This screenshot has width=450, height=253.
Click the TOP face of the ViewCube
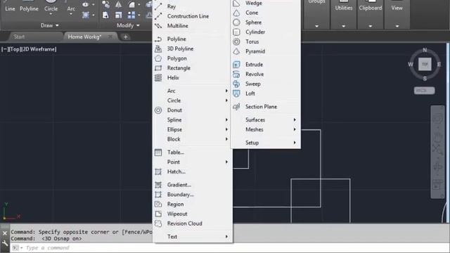click(x=425, y=64)
